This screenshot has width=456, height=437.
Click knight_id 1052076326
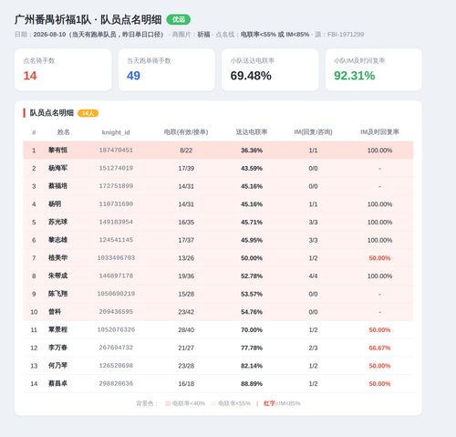(x=116, y=329)
